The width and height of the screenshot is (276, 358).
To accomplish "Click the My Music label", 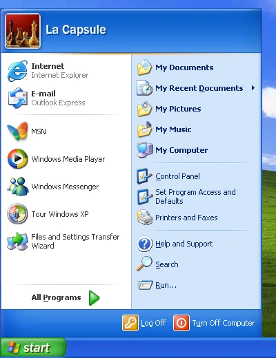I will pos(173,129).
